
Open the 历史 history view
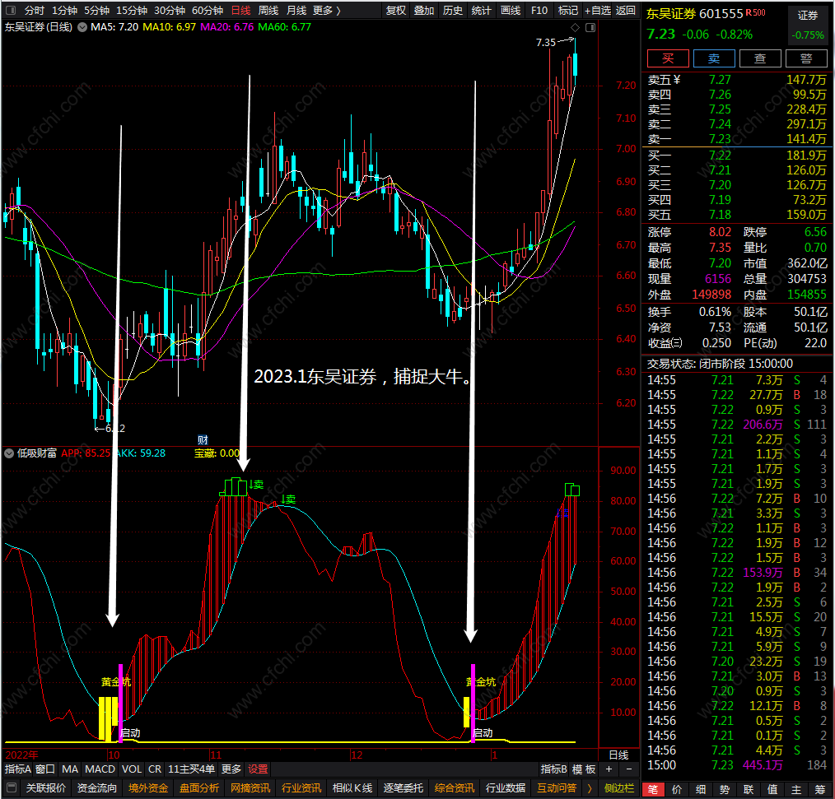453,10
